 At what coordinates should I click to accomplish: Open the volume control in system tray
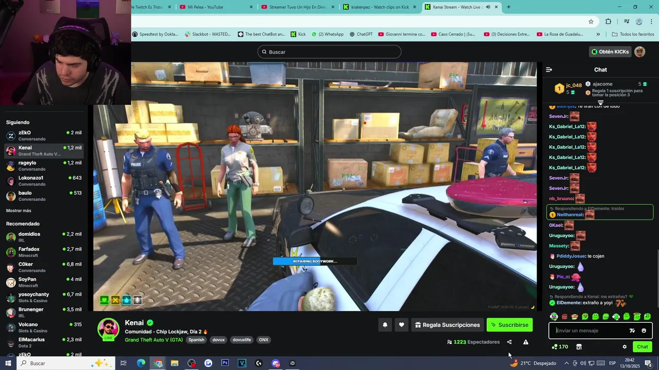coord(583,363)
